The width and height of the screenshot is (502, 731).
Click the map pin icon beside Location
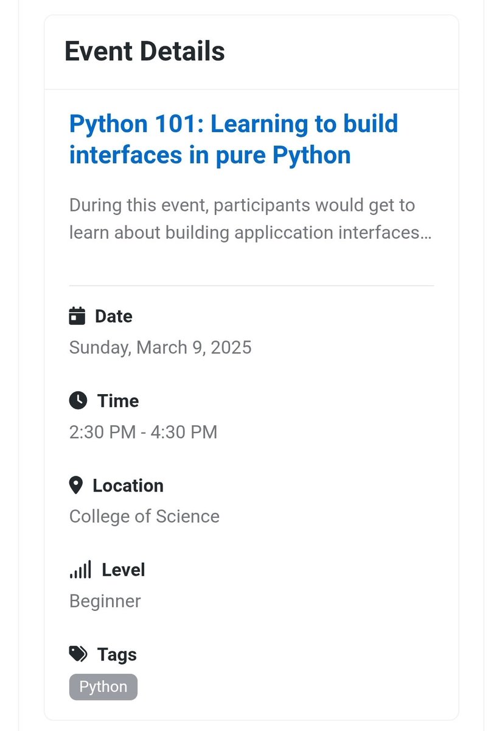pos(75,486)
